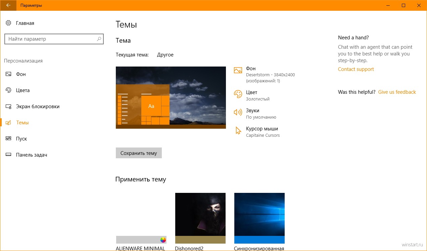Click the Need a hand? heading
The height and width of the screenshot is (251, 427).
[353, 38]
